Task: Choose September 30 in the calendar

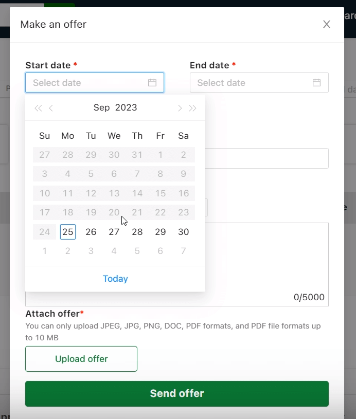Action: (184, 232)
